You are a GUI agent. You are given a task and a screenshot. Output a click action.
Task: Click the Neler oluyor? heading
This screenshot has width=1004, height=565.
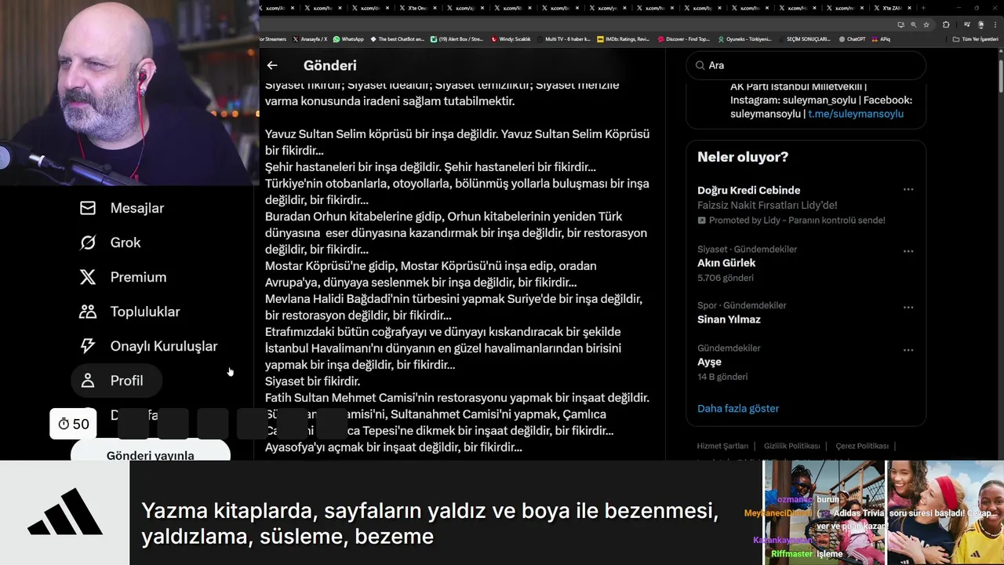(x=743, y=157)
